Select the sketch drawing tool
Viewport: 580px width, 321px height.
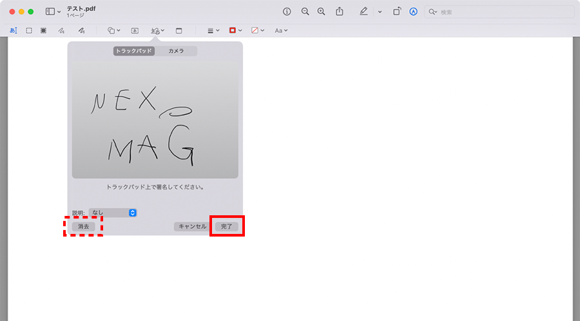click(x=61, y=30)
